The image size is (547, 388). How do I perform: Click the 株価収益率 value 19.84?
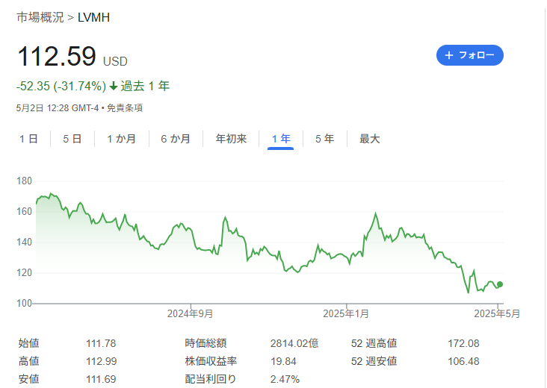pos(283,361)
